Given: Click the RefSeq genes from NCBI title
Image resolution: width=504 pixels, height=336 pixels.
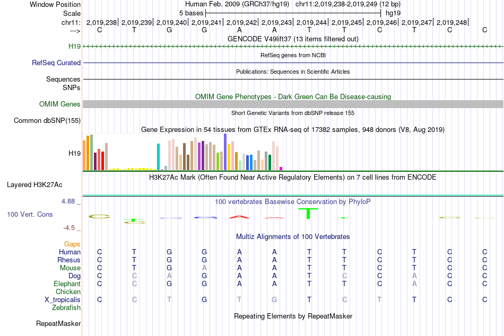Looking at the screenshot, I should click(293, 55).
